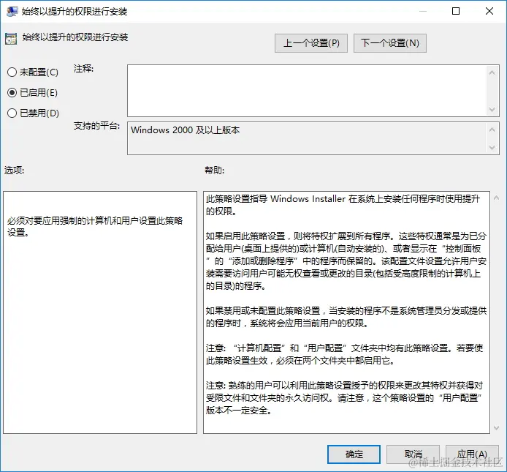Click the comment box scroll up arrow
507x472 pixels.
click(x=492, y=72)
